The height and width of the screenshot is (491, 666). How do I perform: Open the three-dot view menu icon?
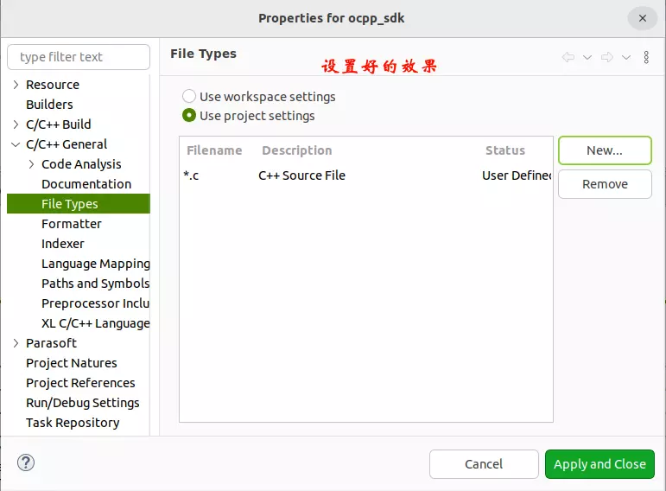click(646, 57)
